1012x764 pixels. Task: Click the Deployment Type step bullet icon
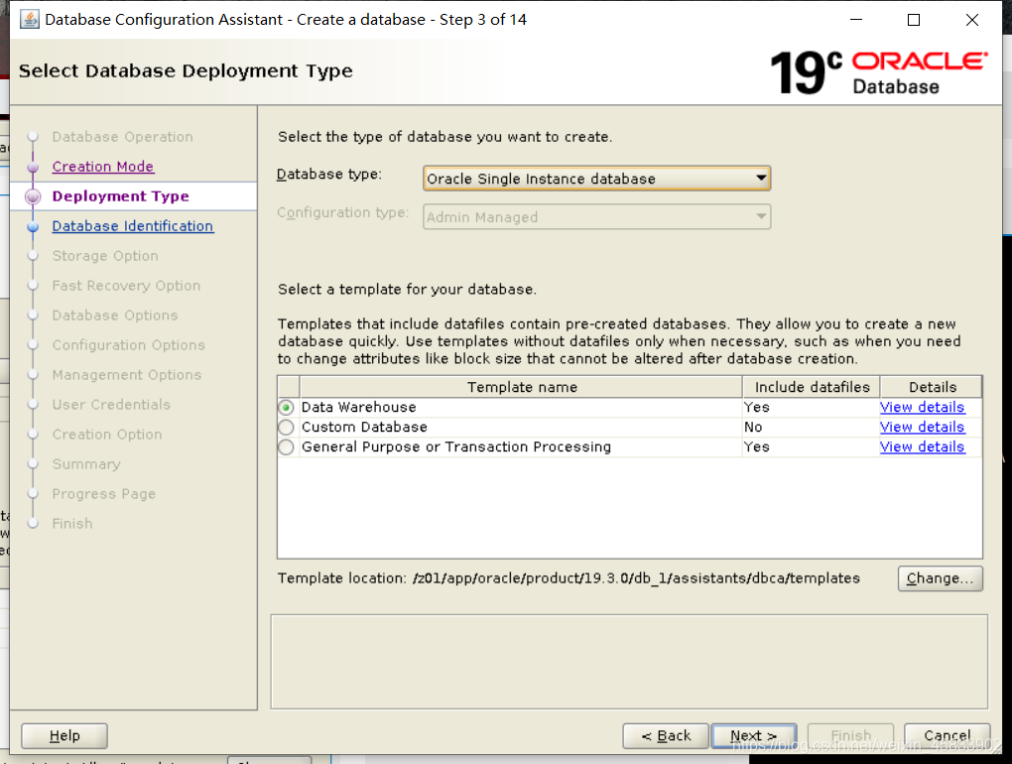coord(33,196)
